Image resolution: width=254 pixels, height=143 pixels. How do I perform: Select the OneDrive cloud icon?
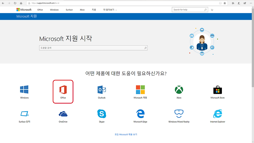[63, 114]
